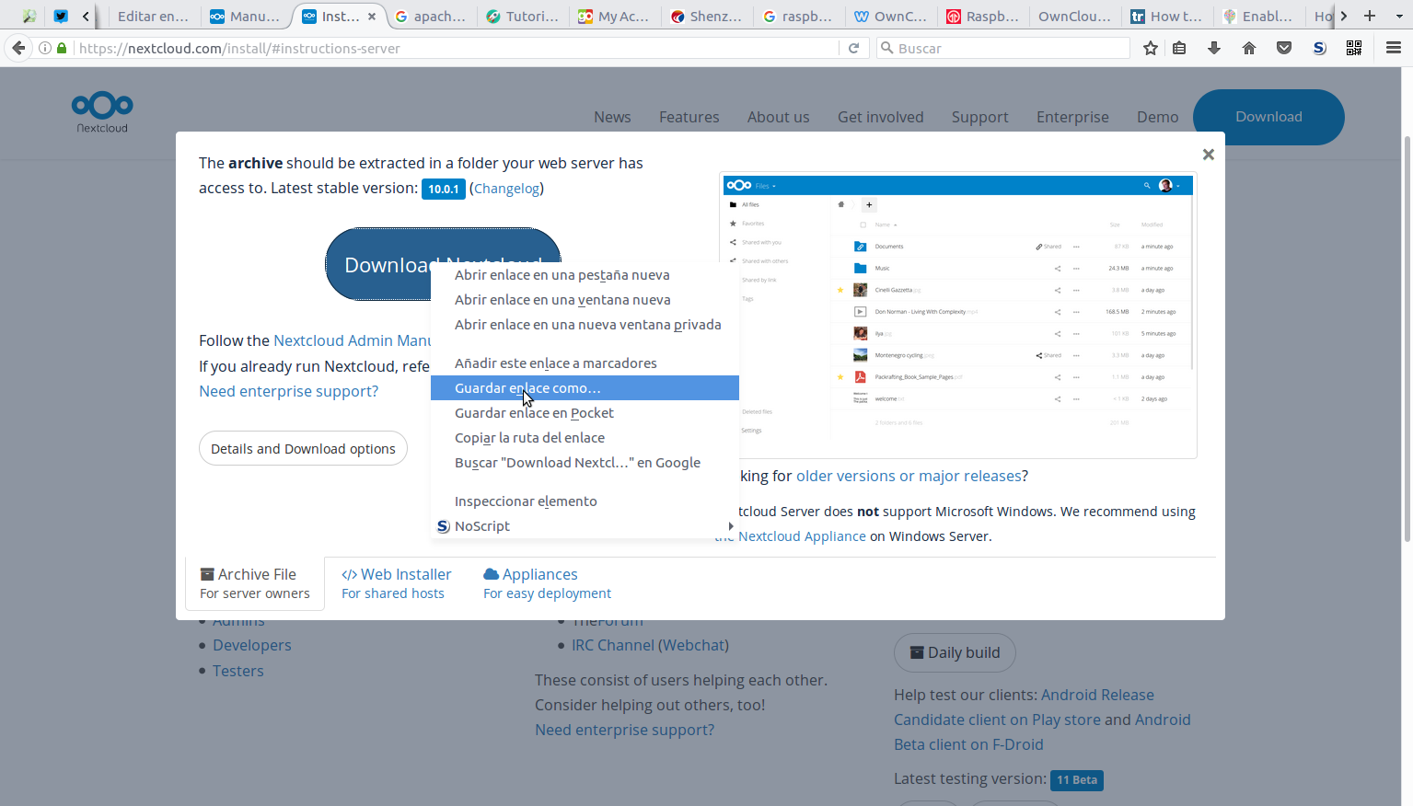Screen dimensions: 1413x806
Task: Click the green padlock security icon
Action: click(62, 48)
